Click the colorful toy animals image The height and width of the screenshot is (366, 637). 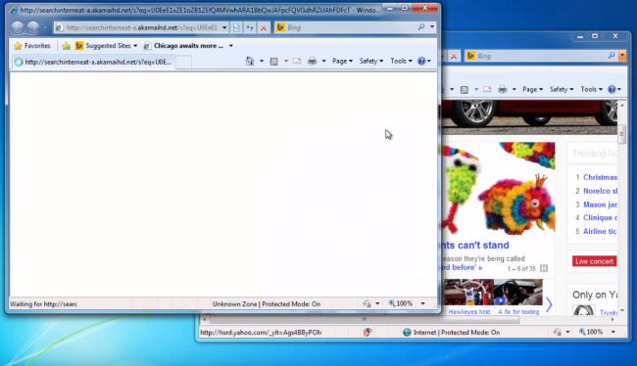pyautogui.click(x=499, y=188)
